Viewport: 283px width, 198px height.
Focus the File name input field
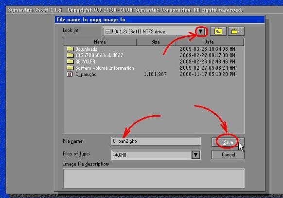[156, 141]
